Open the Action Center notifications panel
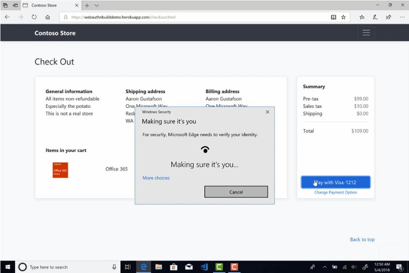The image size is (409, 273). [x=399, y=267]
